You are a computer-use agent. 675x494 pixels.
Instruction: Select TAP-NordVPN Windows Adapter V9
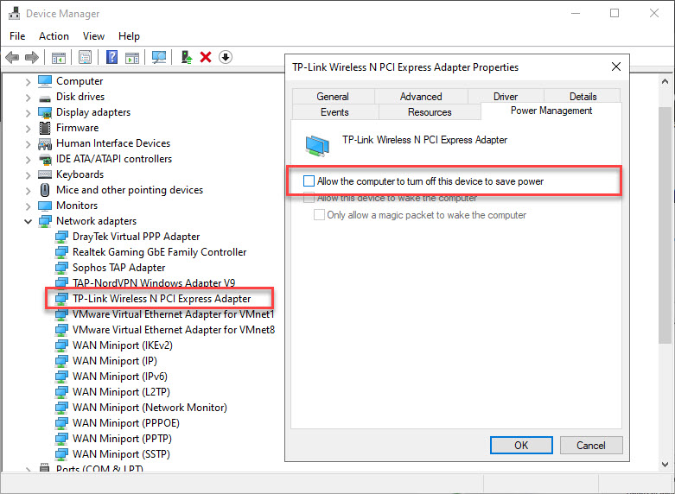154,283
